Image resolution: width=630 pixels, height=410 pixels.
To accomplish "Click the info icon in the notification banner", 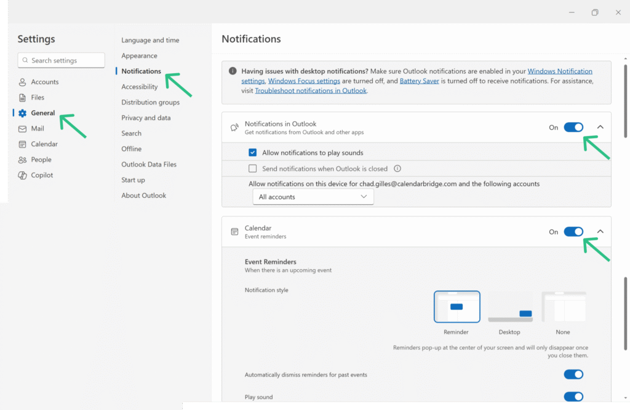I will 233,71.
